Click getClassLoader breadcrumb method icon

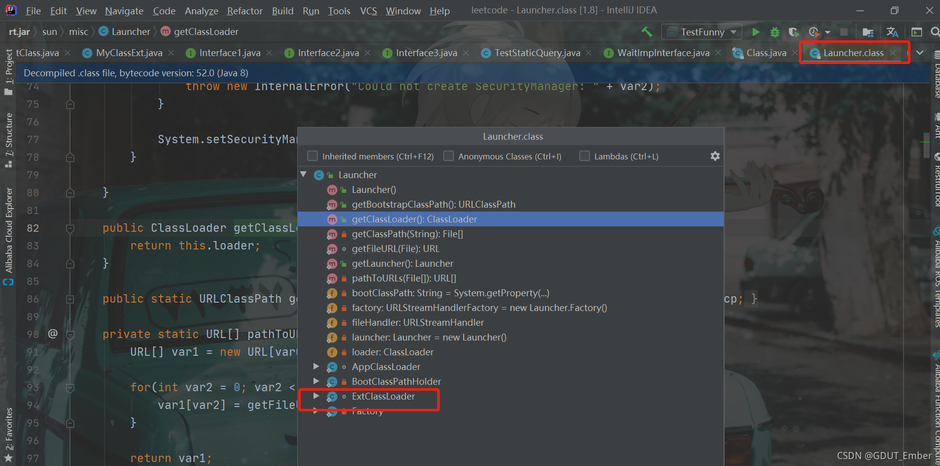[166, 31]
